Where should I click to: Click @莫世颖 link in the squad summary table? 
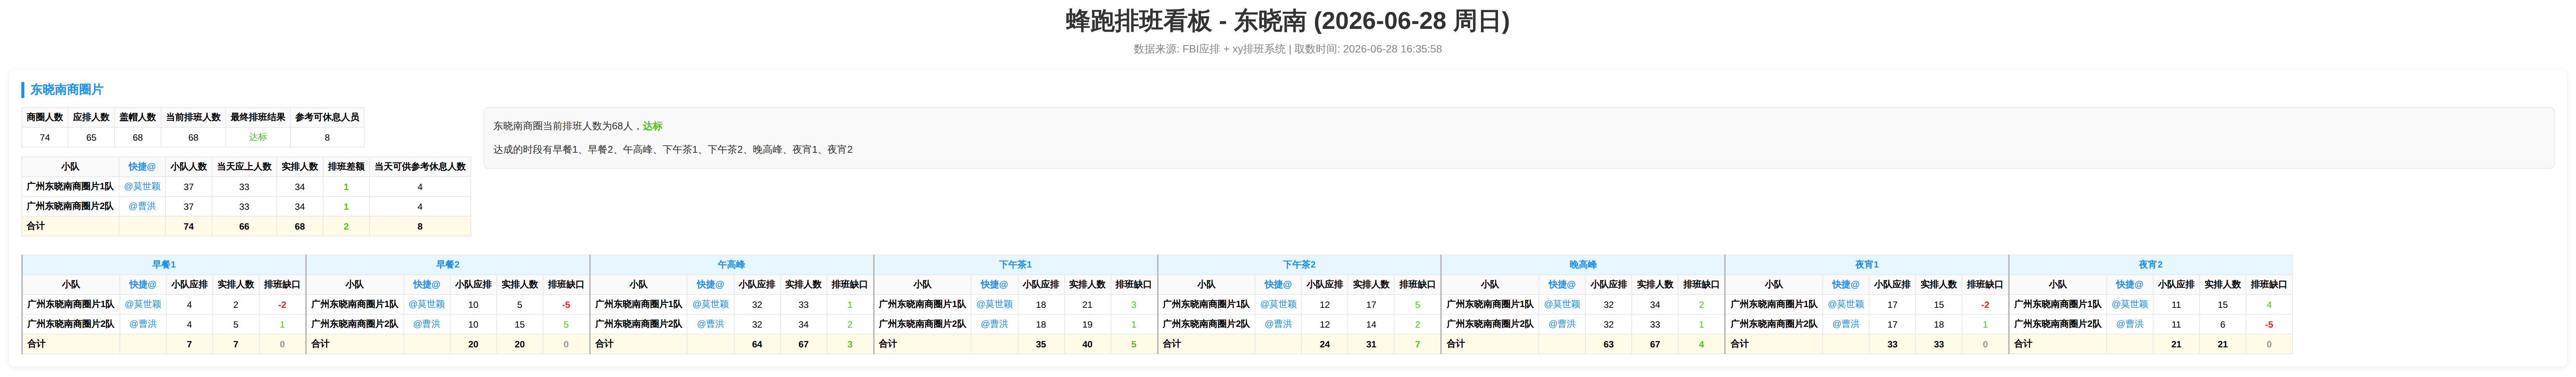click(x=142, y=187)
